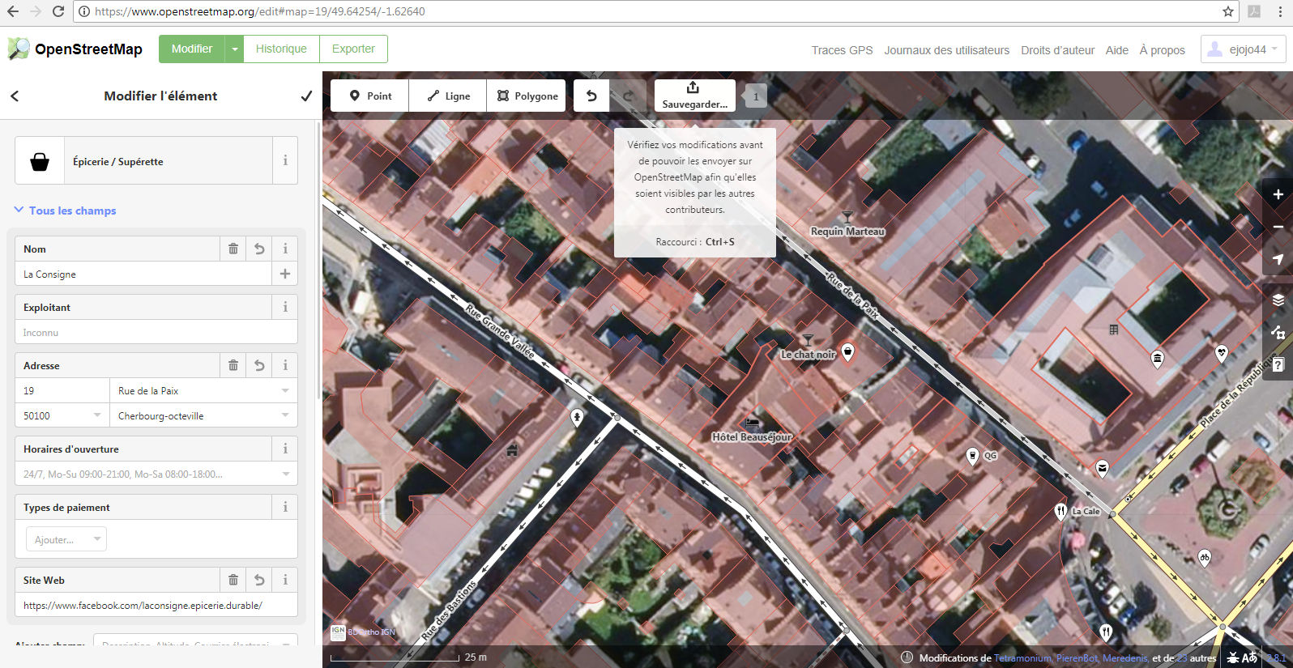
Task: Show info for Types de paiement field
Action: 285,507
